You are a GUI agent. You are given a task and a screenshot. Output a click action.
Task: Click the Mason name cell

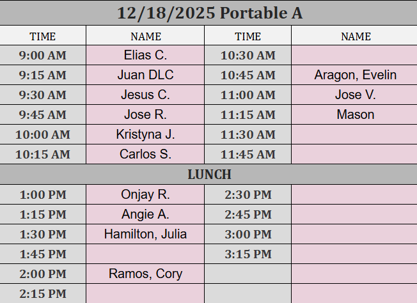tap(355, 115)
